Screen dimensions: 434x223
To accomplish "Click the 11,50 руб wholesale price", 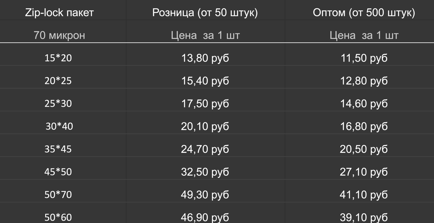I will pyautogui.click(x=364, y=58).
